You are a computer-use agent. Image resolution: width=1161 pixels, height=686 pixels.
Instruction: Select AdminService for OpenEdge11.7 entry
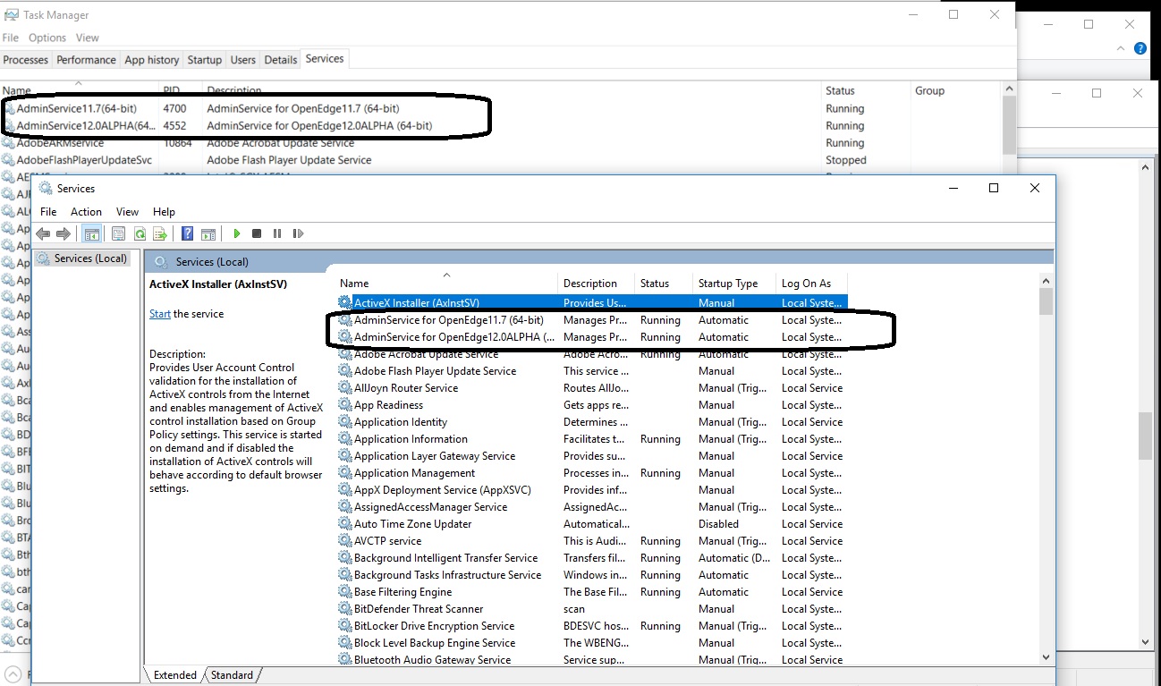click(x=445, y=319)
